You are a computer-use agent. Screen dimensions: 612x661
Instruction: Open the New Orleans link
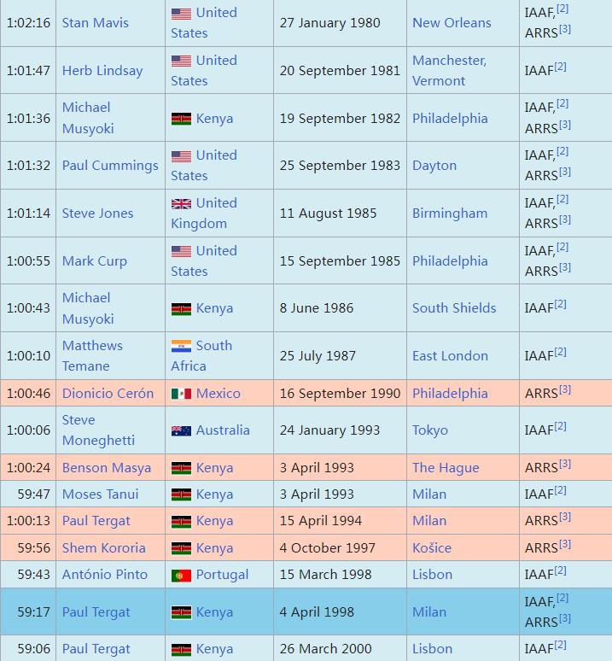pyautogui.click(x=452, y=23)
